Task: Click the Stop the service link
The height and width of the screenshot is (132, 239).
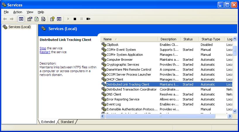Action: (x=43, y=48)
